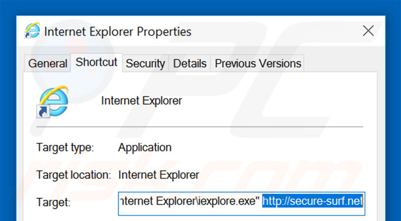The height and width of the screenshot is (221, 401).
Task: Click the "Target:" field label
Action: [x=53, y=202]
